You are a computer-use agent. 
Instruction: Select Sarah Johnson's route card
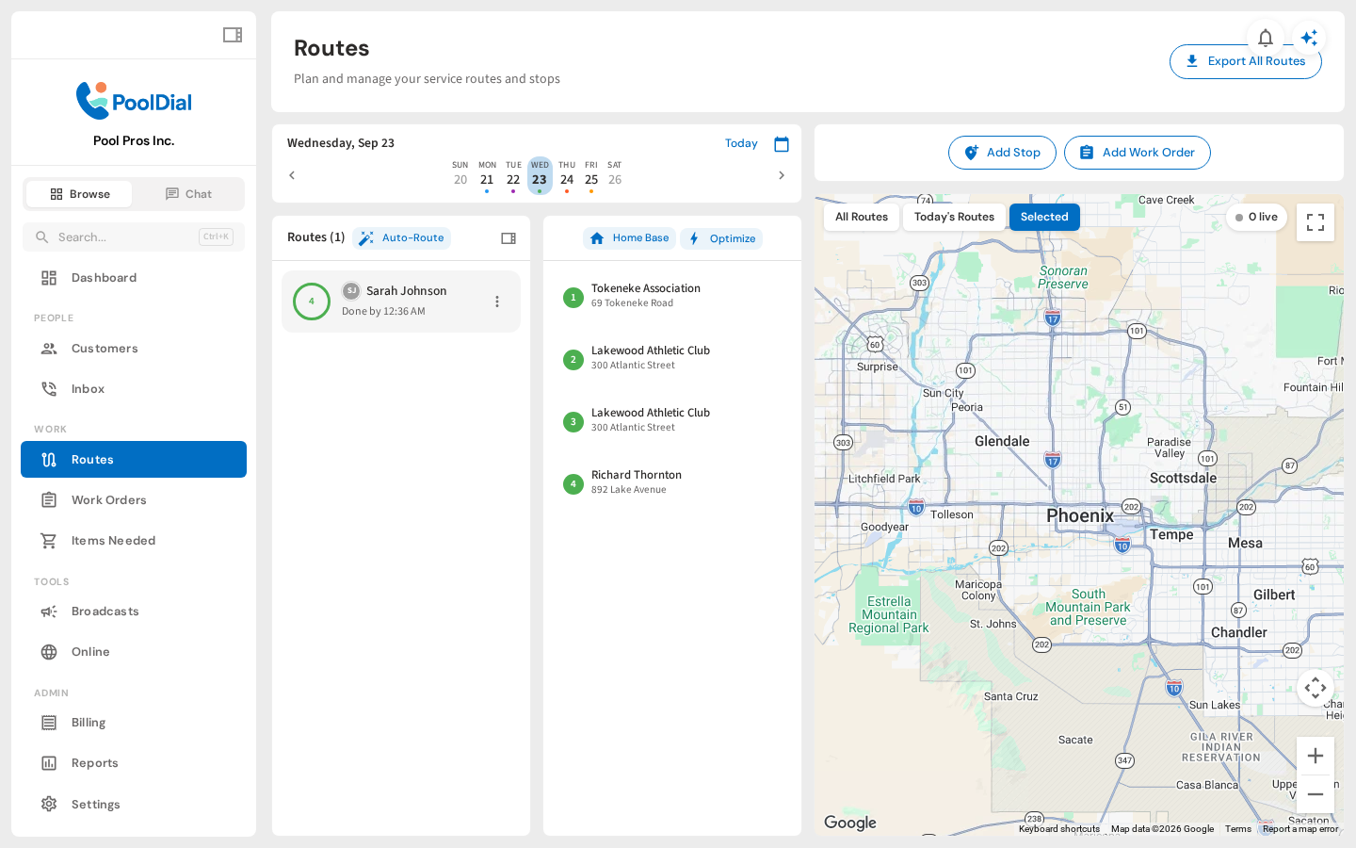pyautogui.click(x=401, y=302)
